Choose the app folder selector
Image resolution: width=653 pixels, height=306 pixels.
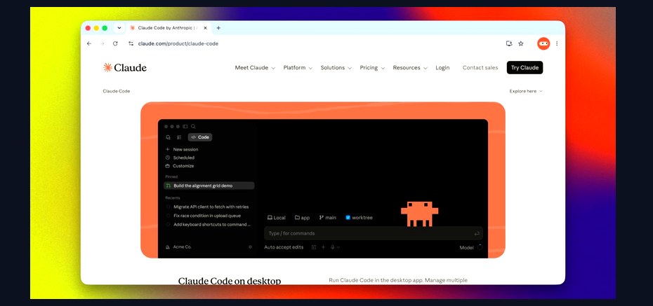pyautogui.click(x=303, y=218)
